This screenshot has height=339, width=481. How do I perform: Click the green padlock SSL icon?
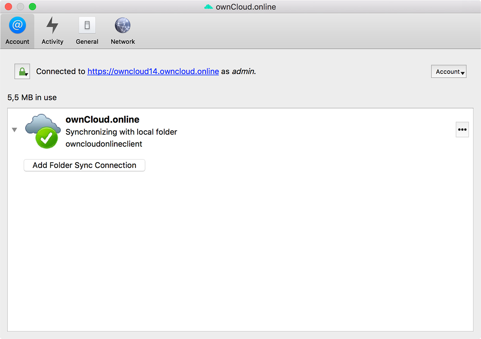click(22, 72)
